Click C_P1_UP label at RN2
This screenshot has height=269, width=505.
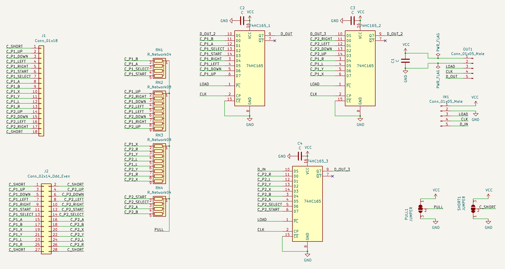pos(133,92)
